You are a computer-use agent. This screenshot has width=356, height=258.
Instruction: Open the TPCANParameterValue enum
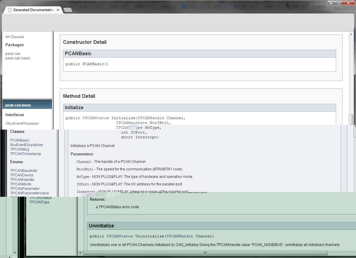(x=29, y=193)
